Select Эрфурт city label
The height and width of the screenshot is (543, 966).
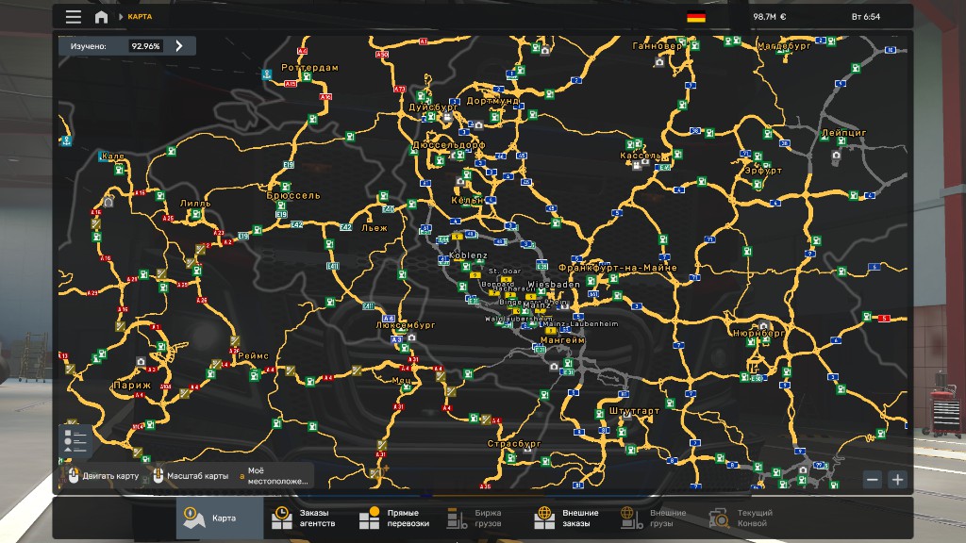point(763,171)
